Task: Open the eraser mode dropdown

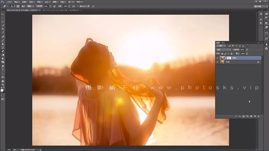Action: [30, 7]
